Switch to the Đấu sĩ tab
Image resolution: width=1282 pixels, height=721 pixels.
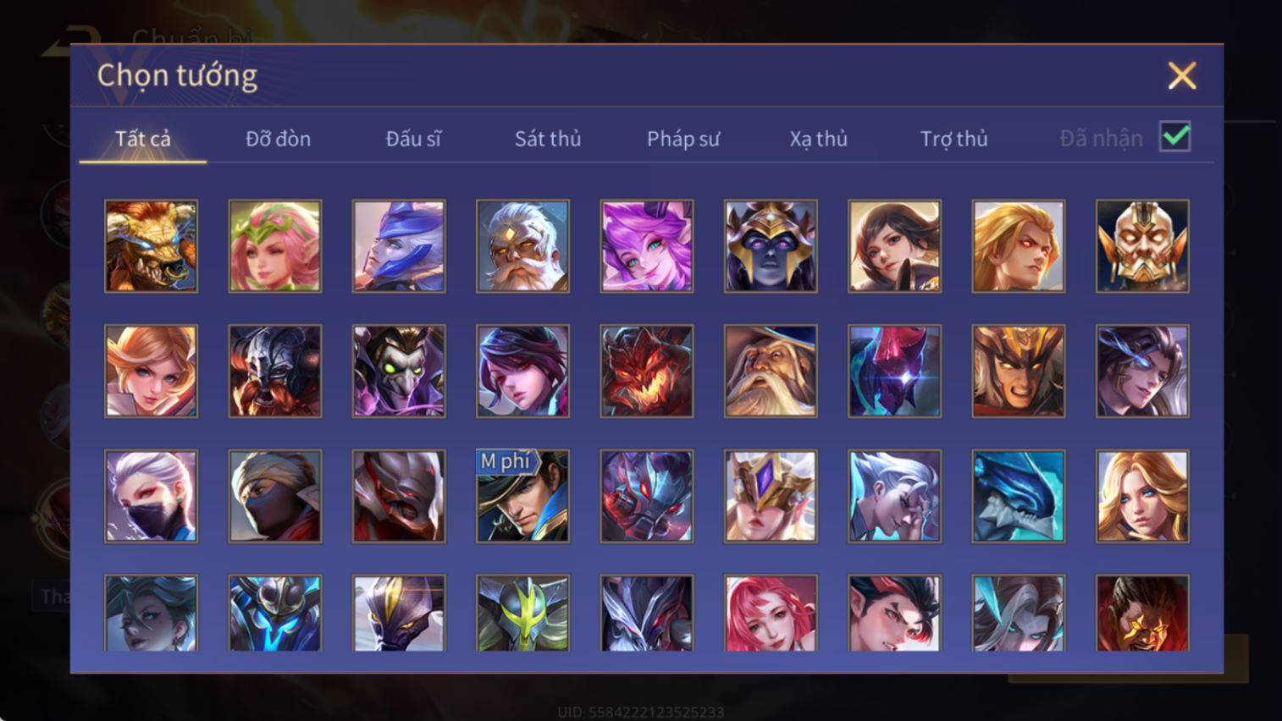[x=413, y=139]
